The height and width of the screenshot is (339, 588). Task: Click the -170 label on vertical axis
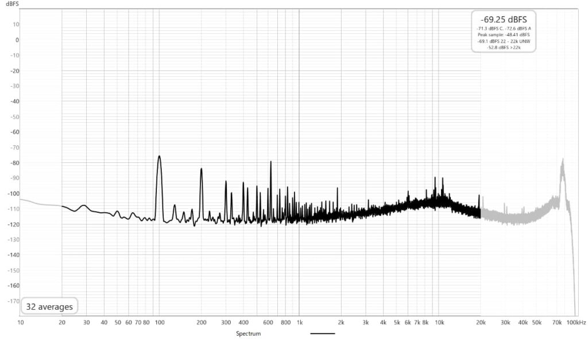click(x=13, y=301)
